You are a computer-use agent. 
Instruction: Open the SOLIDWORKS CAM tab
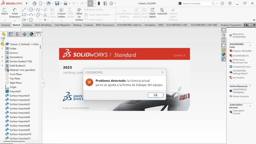pos(177,25)
